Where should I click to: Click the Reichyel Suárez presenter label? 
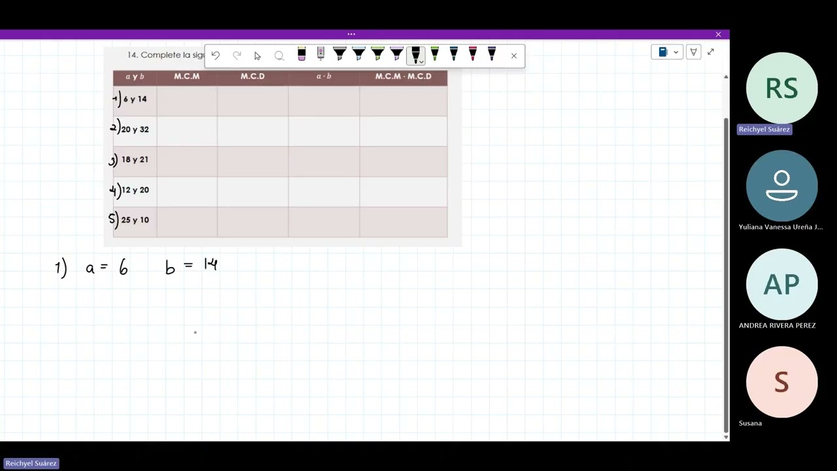pyautogui.click(x=31, y=463)
